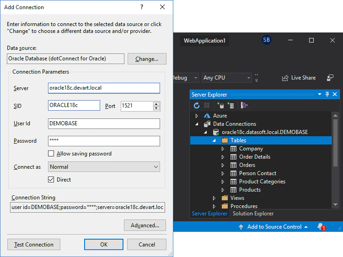The image size is (343, 257).
Task: Expand the Product Categories table node
Action: coord(223,182)
